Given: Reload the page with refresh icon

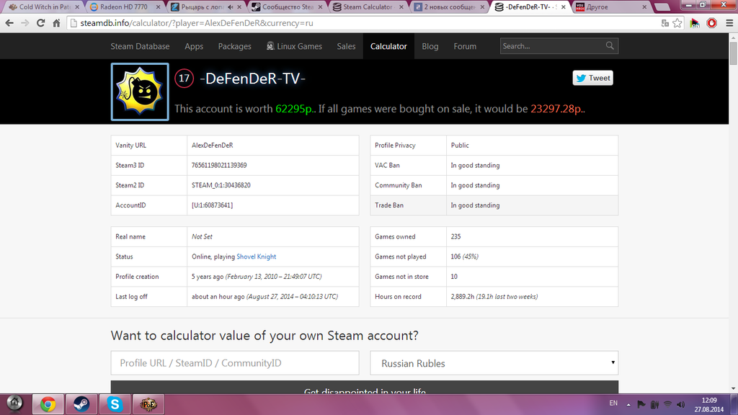Looking at the screenshot, I should click(41, 23).
